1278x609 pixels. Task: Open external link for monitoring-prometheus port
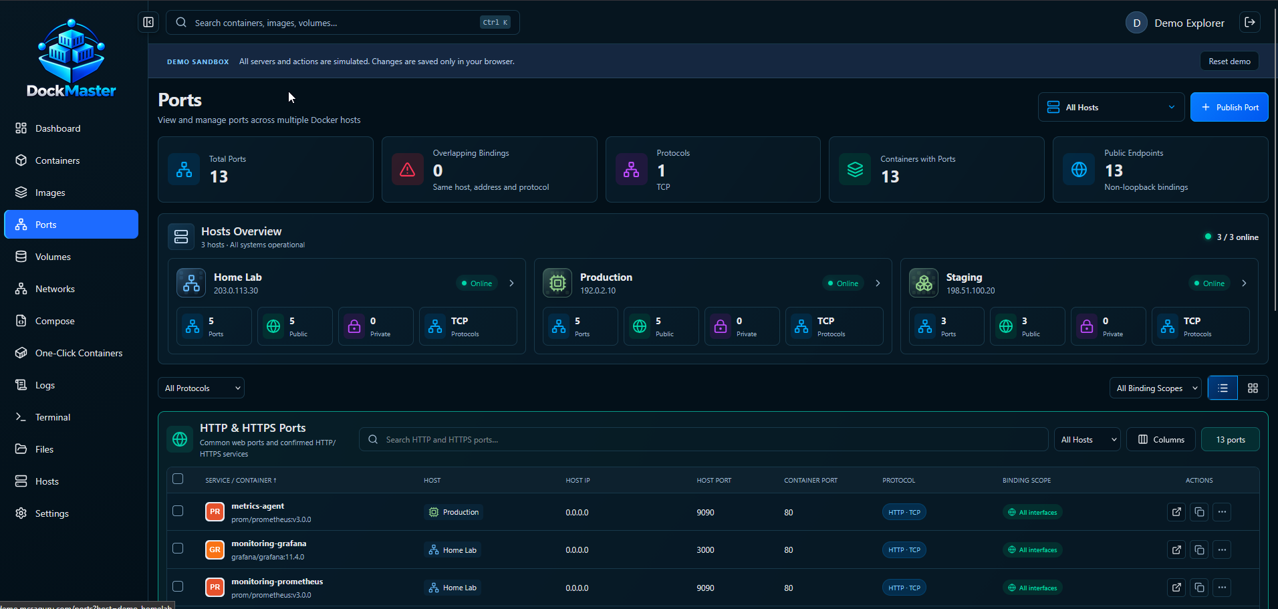[1176, 588]
